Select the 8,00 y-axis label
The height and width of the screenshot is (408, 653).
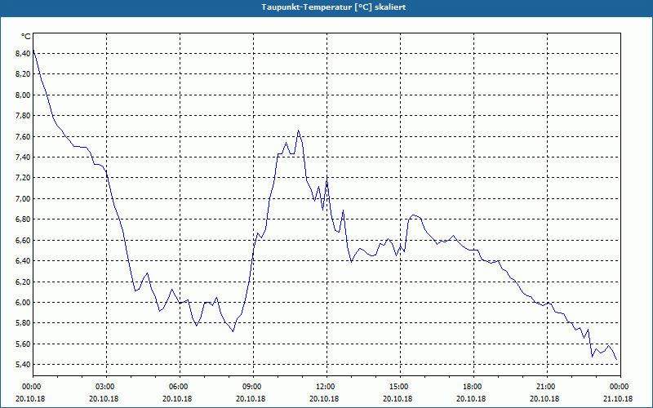click(x=22, y=95)
